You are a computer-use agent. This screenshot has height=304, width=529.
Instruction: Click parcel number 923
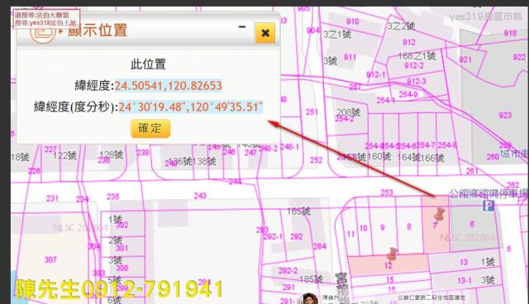[505, 116]
